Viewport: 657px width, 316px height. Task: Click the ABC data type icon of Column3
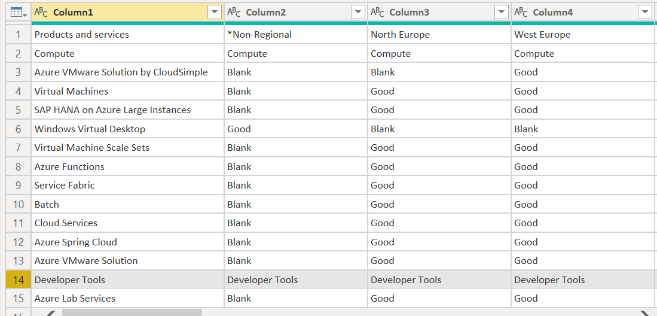click(x=377, y=13)
